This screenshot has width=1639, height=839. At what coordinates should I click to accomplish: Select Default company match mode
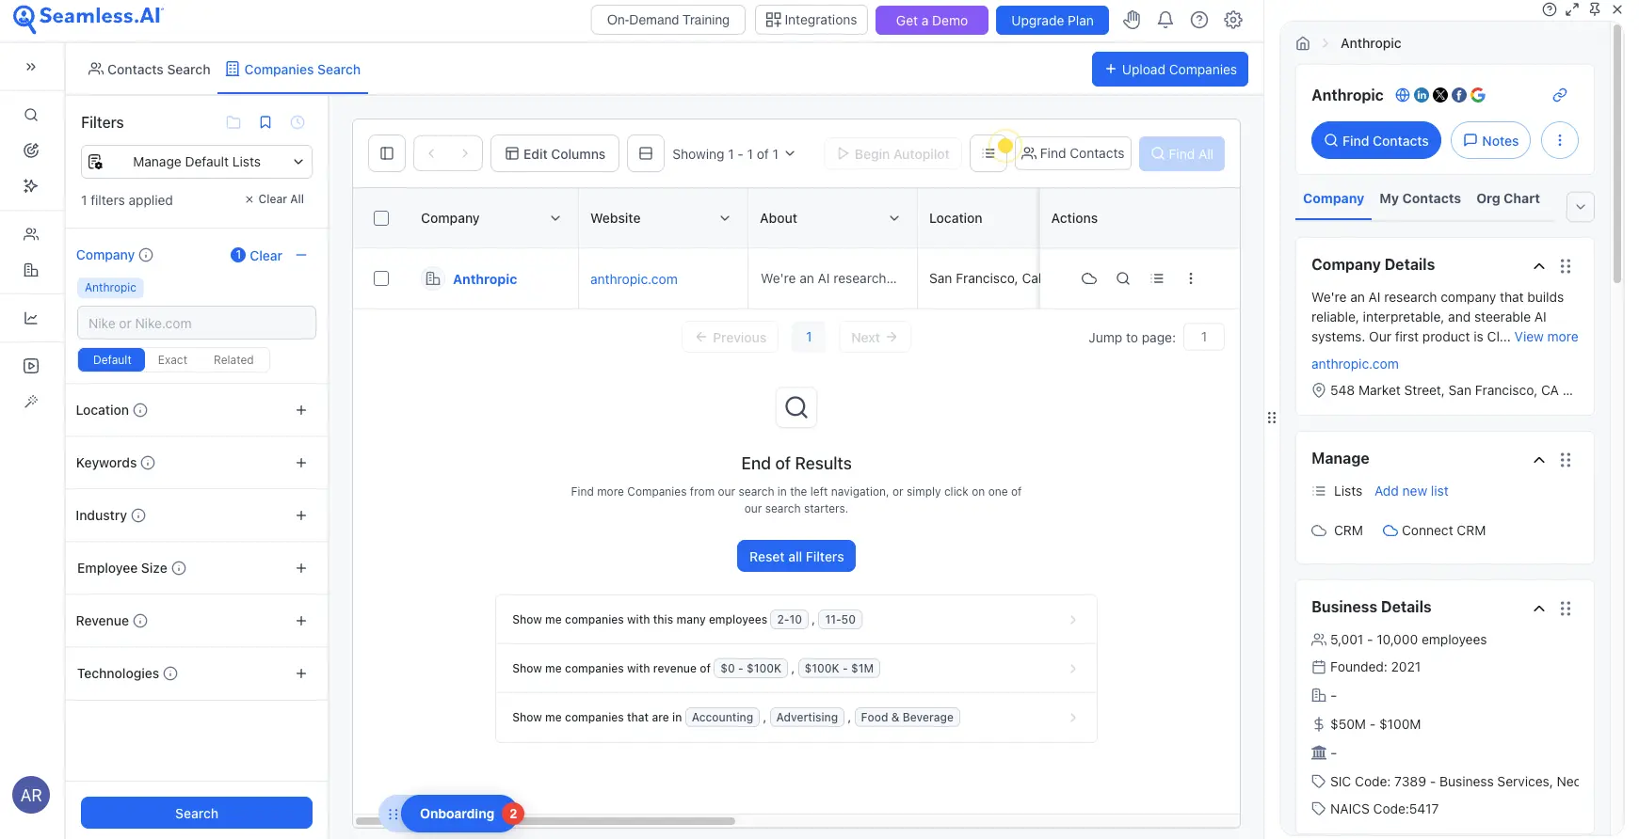pos(112,360)
